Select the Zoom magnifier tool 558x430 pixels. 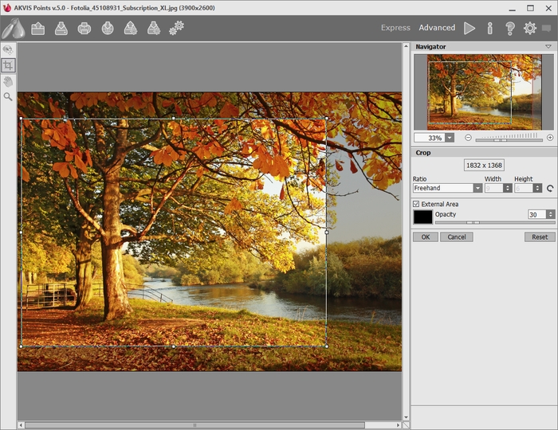8,96
